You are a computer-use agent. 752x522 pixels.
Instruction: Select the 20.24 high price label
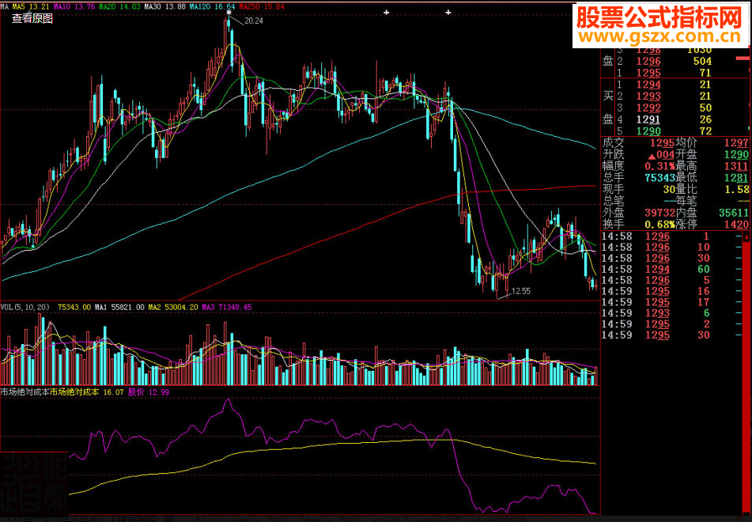click(x=254, y=21)
